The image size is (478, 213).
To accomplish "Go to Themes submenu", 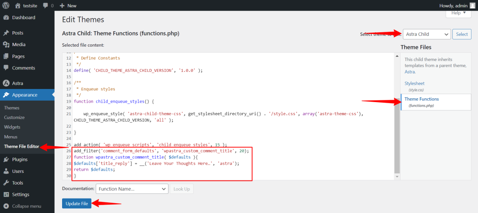I will tap(12, 108).
